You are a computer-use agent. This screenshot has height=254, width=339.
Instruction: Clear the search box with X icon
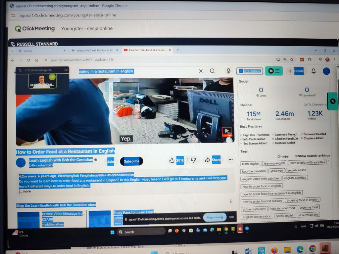pyautogui.click(x=201, y=71)
